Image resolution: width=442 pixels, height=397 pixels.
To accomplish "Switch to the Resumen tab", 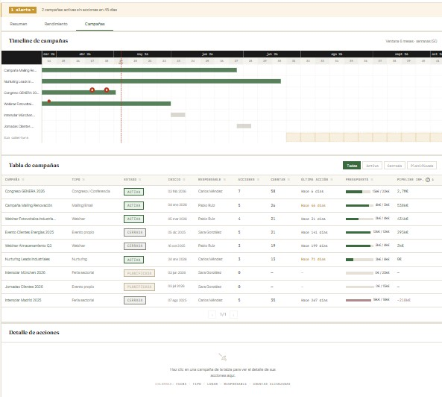I will point(19,24).
